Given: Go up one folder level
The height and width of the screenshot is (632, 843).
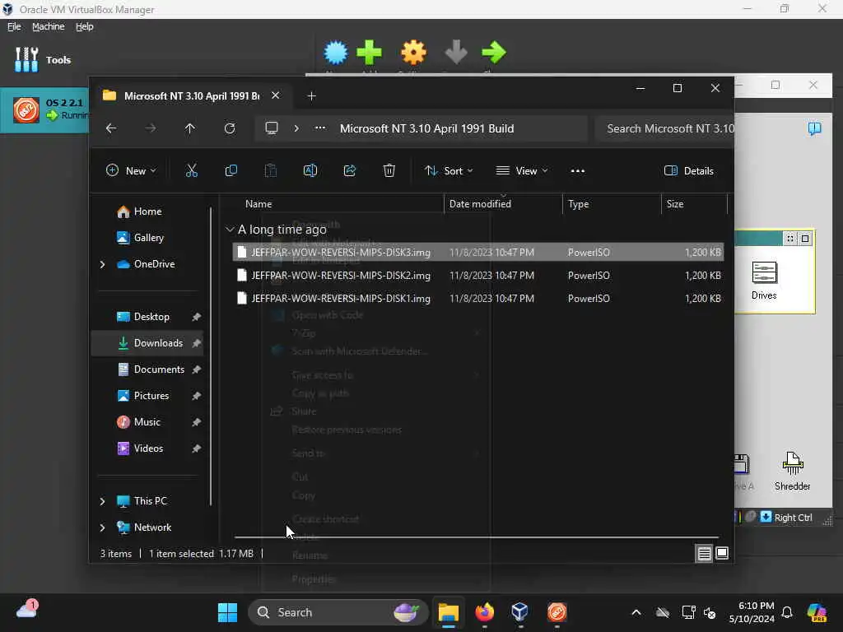Looking at the screenshot, I should [x=190, y=128].
